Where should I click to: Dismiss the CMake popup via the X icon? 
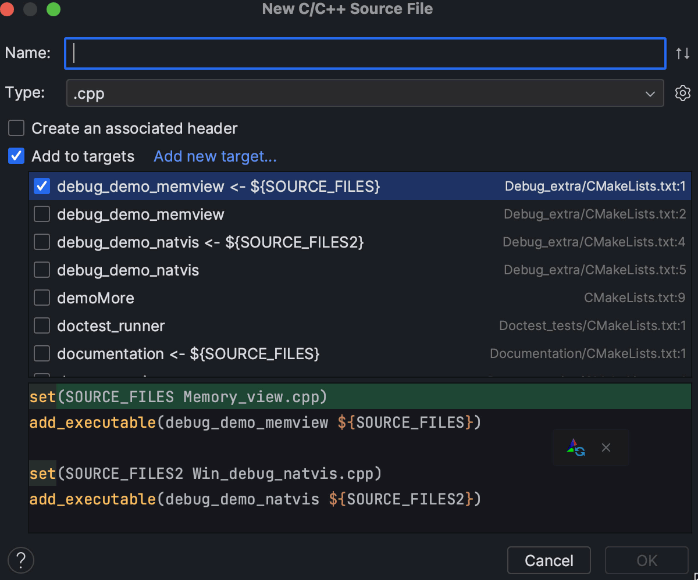click(606, 447)
